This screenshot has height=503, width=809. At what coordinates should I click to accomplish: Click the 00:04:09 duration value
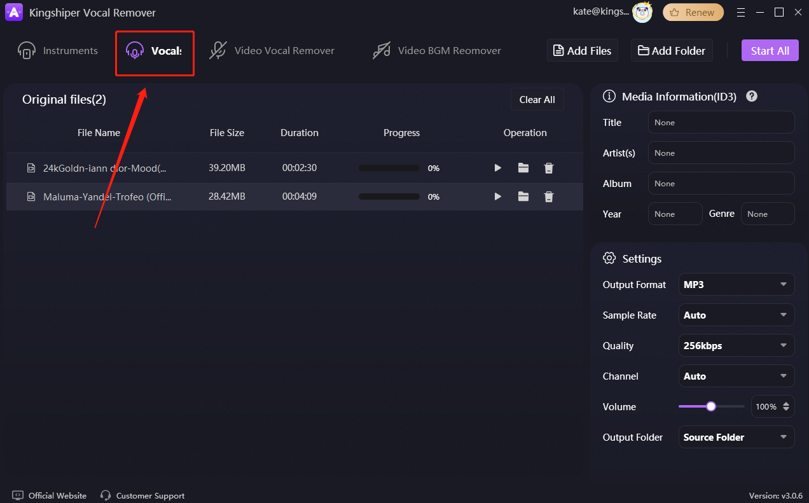[300, 196]
